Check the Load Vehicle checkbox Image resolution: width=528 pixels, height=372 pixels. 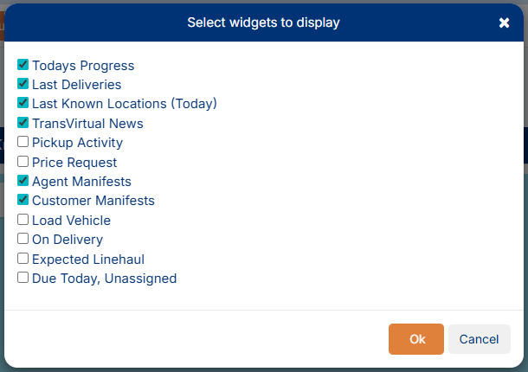coord(23,220)
